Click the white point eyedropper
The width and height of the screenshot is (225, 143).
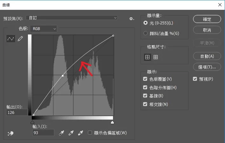tap(81, 133)
